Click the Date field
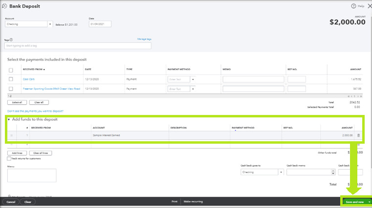The height and width of the screenshot is (208, 372). [100, 24]
